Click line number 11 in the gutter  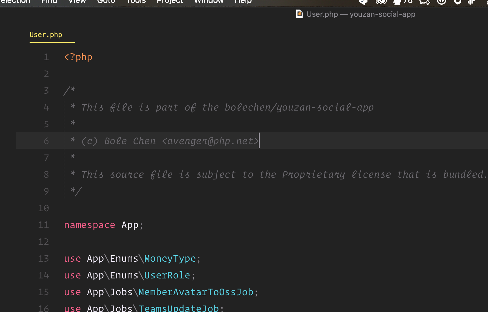(44, 225)
